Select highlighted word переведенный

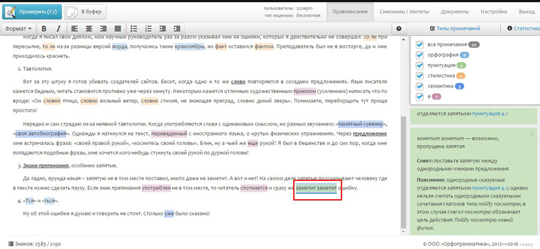169,134
